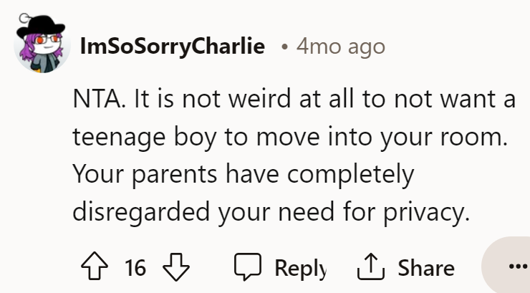Visit the ImSoSorryCharlie username profile
The image size is (530, 293).
173,47
